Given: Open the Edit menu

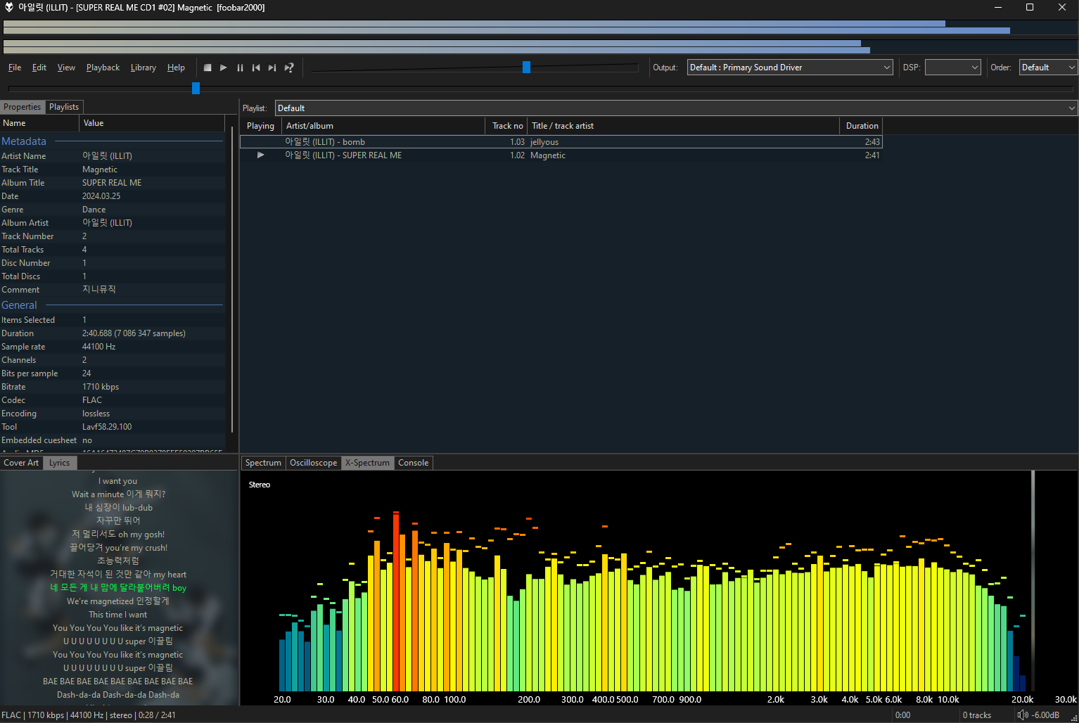Looking at the screenshot, I should coord(39,68).
